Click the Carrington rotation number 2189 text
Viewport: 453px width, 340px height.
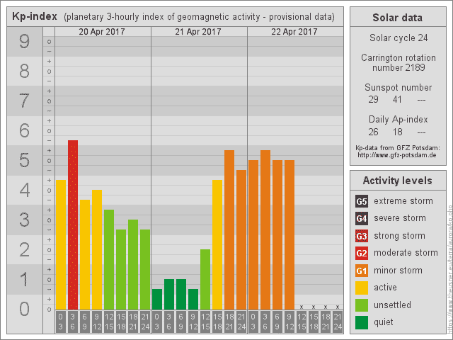point(397,62)
